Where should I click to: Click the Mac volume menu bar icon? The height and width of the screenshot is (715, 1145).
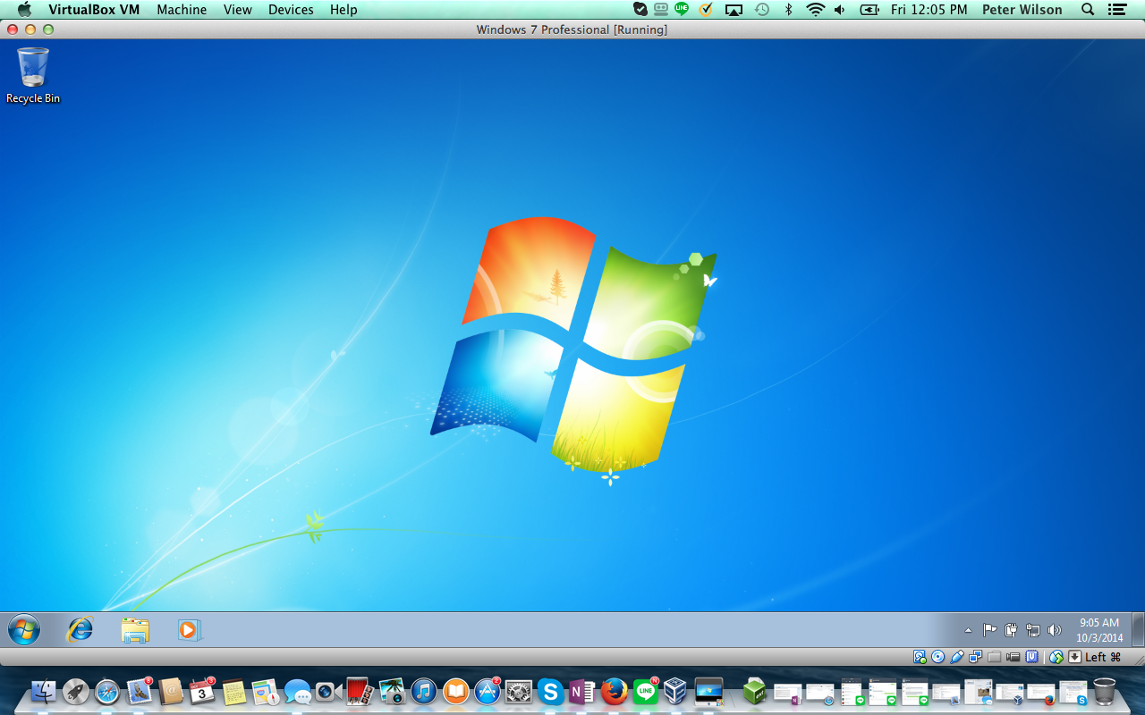point(839,10)
